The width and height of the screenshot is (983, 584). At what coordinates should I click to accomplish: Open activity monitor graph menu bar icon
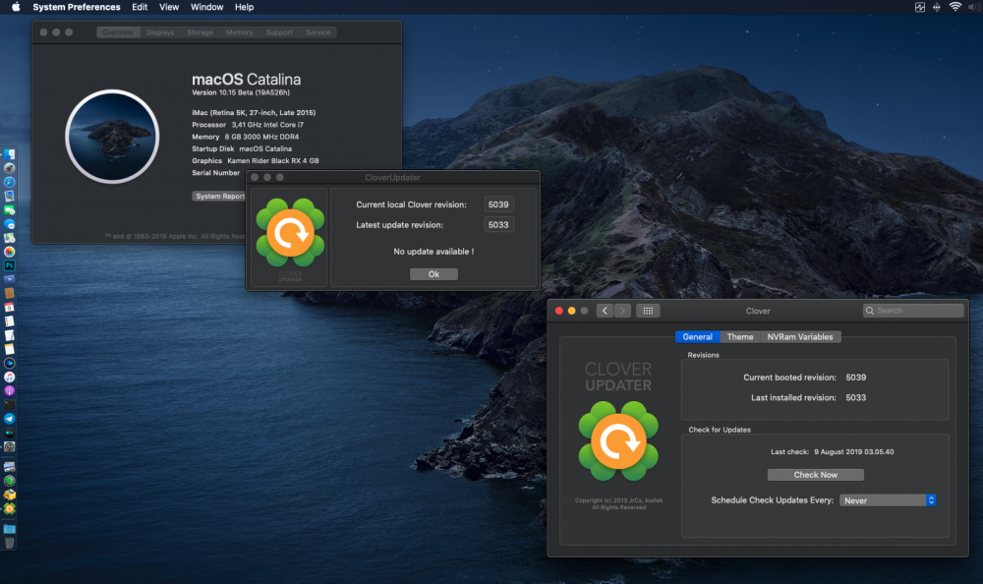[x=920, y=7]
